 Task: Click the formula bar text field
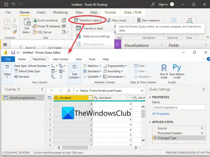point(108,91)
